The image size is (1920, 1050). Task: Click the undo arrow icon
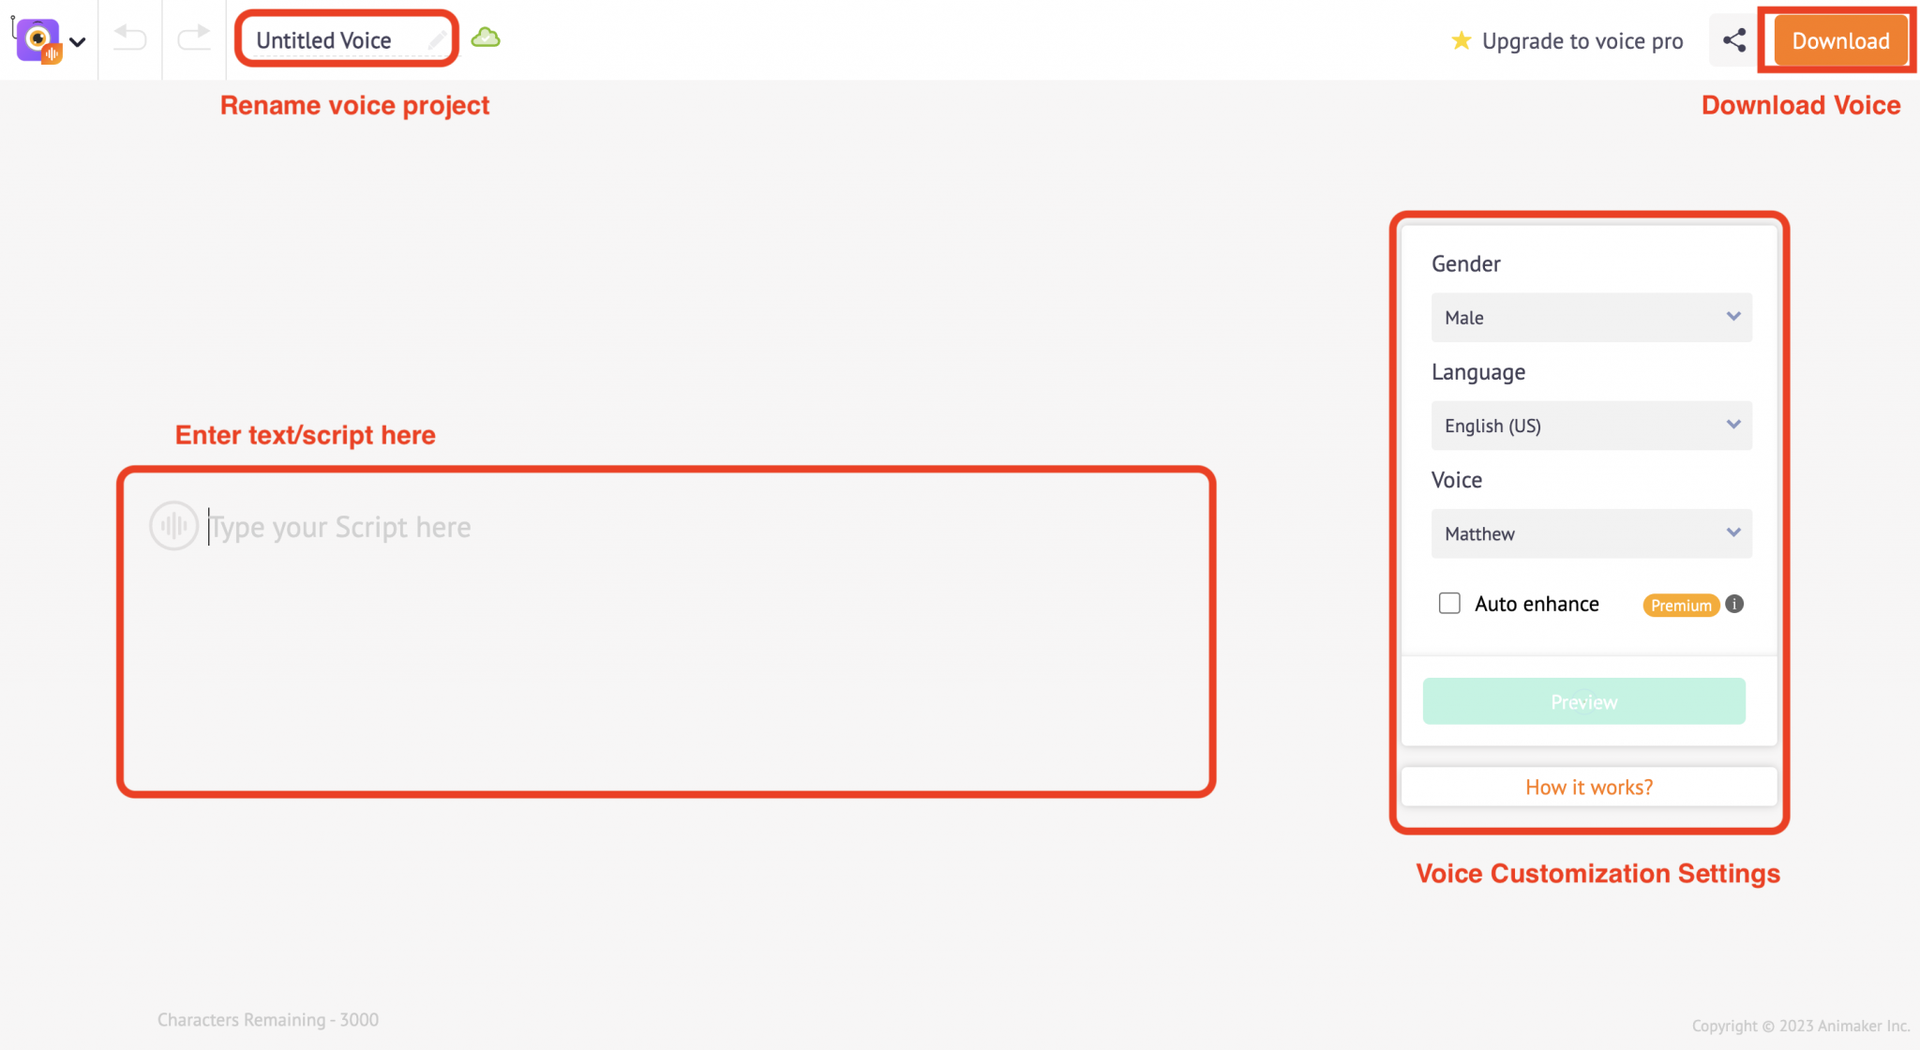pyautogui.click(x=129, y=39)
